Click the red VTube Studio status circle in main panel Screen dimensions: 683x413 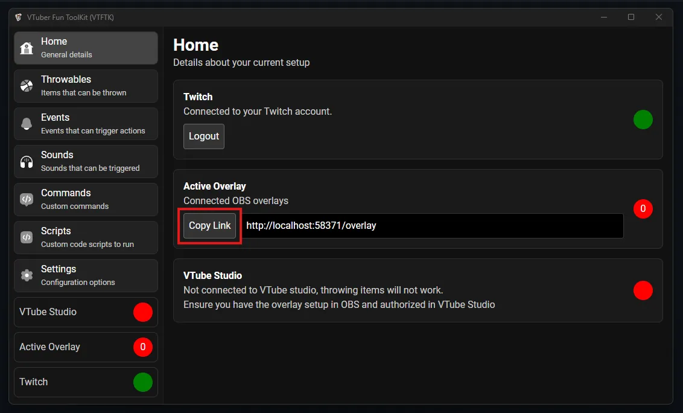tap(643, 290)
